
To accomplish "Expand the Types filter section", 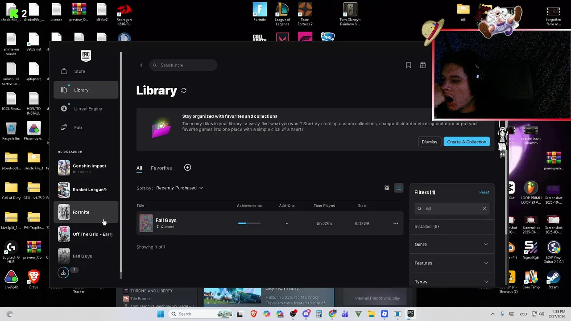I will click(451, 282).
